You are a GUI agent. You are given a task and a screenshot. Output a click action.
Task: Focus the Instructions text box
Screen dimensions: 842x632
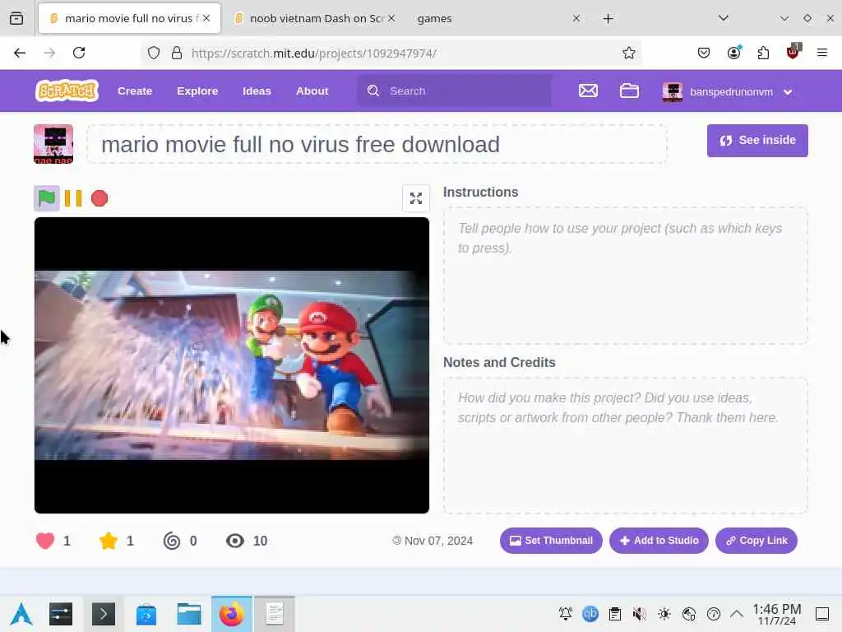tap(625, 276)
